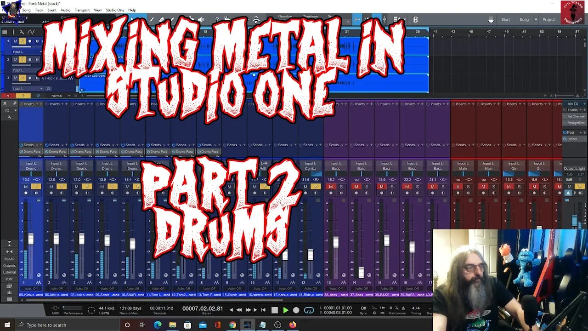Open the Transport menu
588x331 pixels.
[x=82, y=10]
